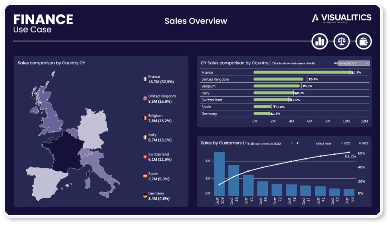Click the bar chart navigation icon

click(x=320, y=41)
